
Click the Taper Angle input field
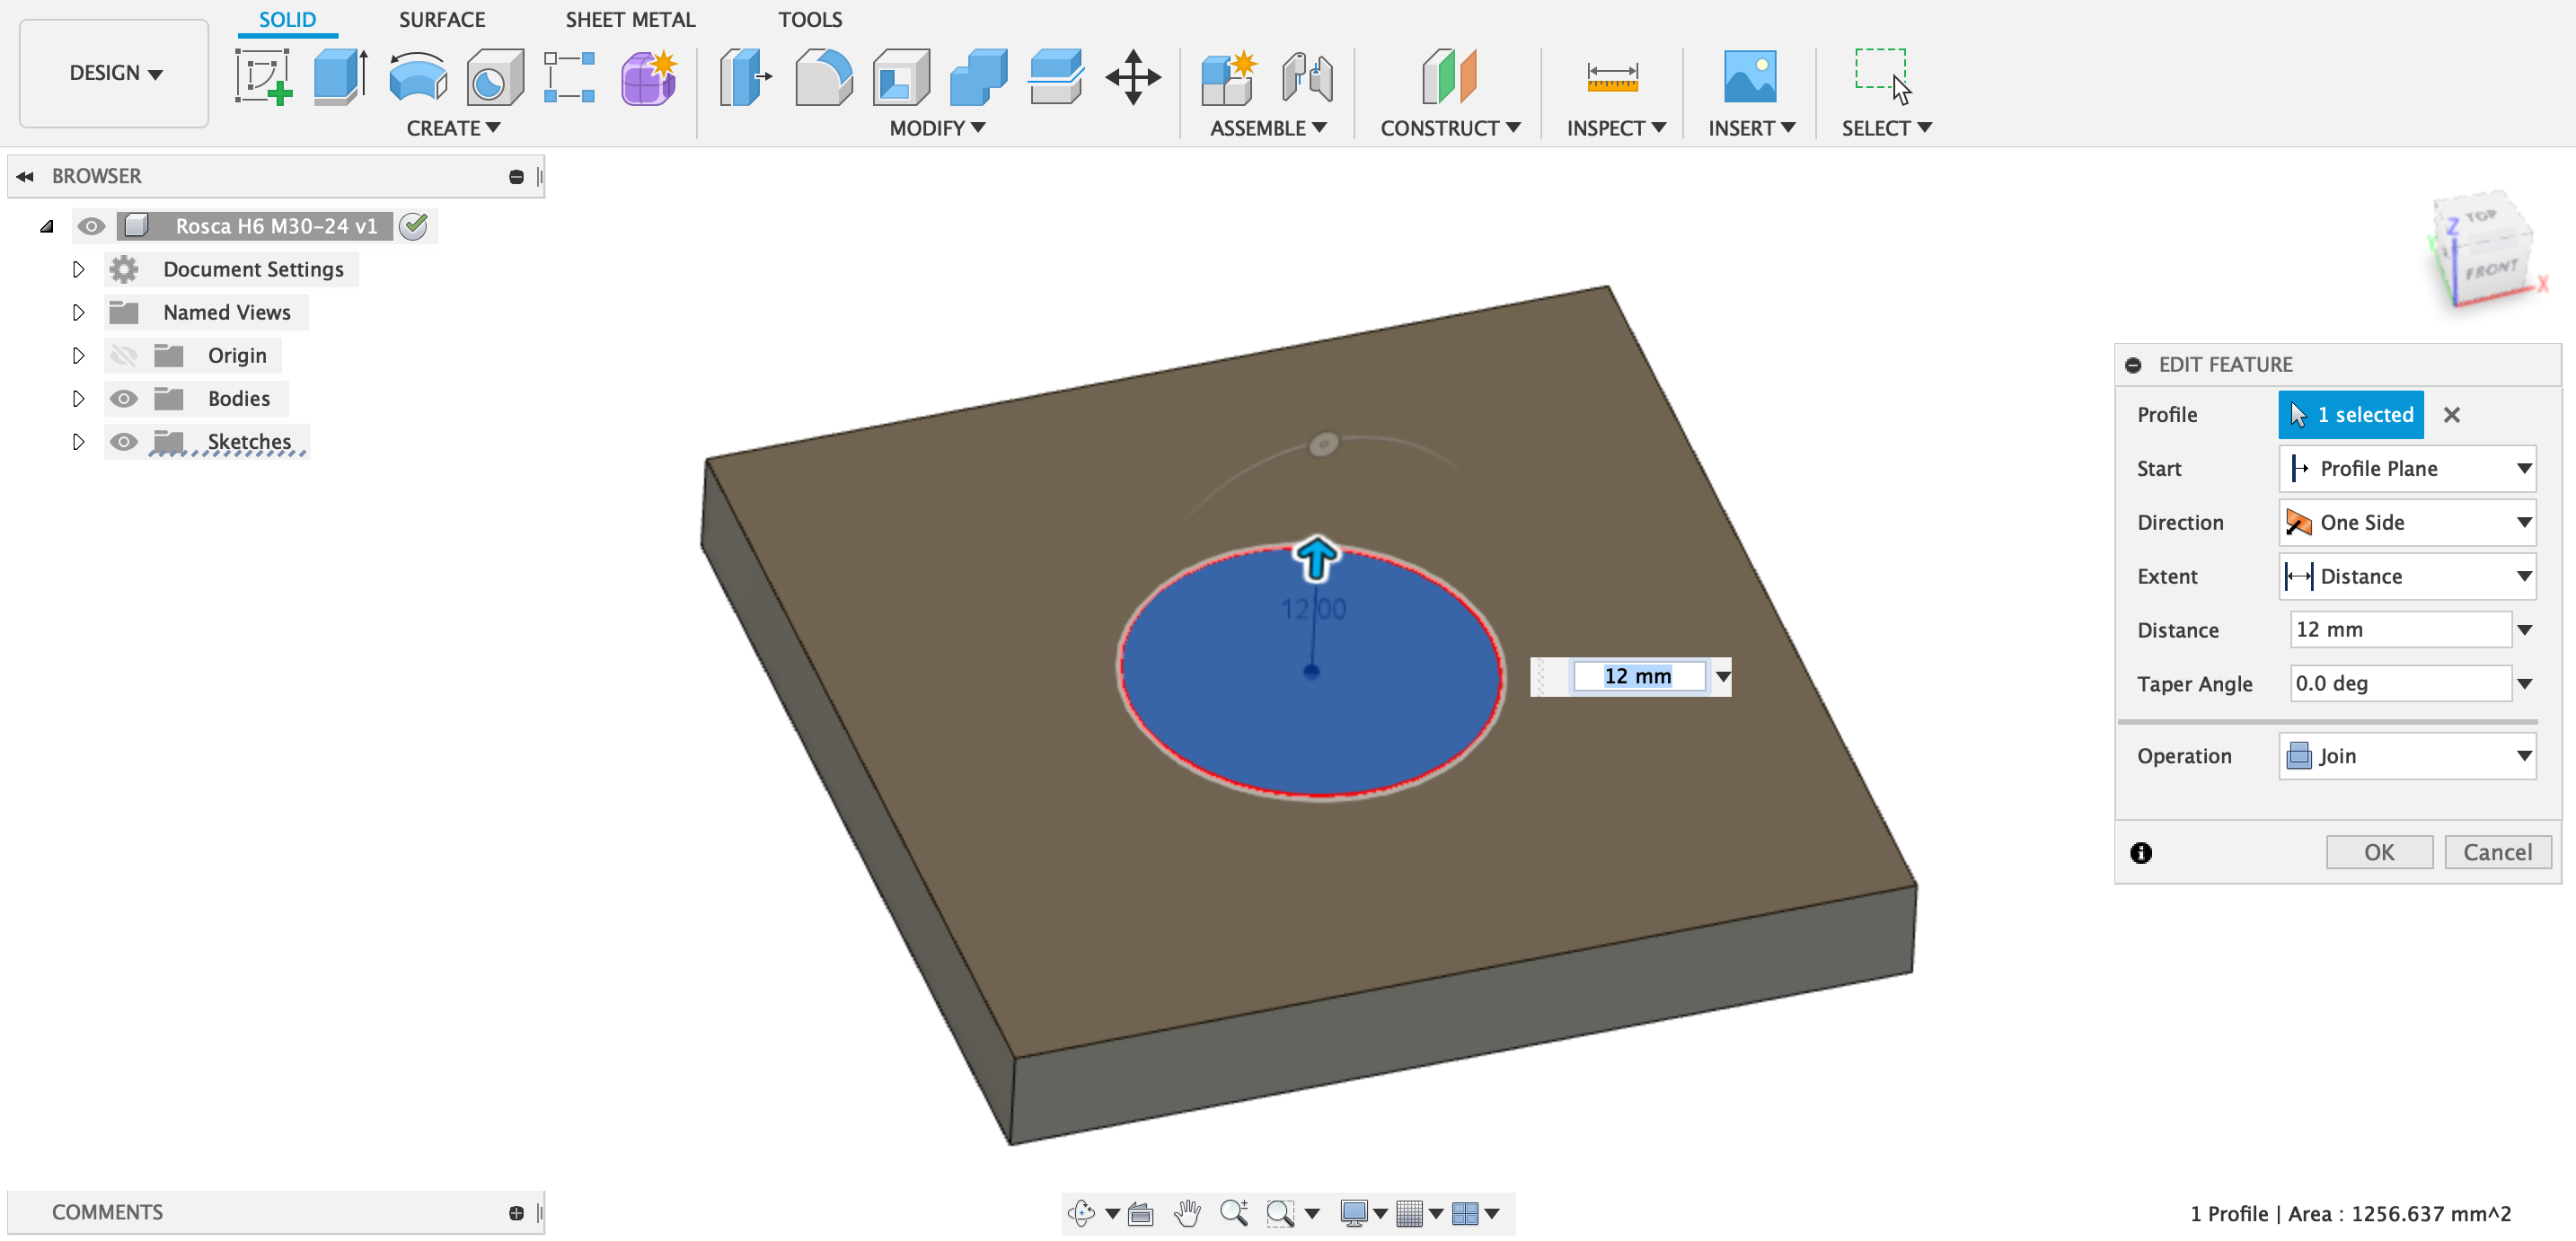click(2399, 684)
